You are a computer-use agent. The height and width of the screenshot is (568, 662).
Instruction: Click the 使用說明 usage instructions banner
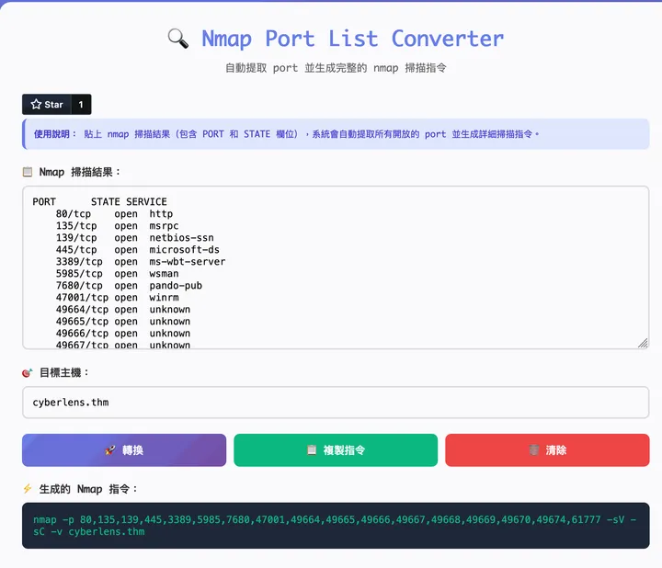tap(336, 133)
